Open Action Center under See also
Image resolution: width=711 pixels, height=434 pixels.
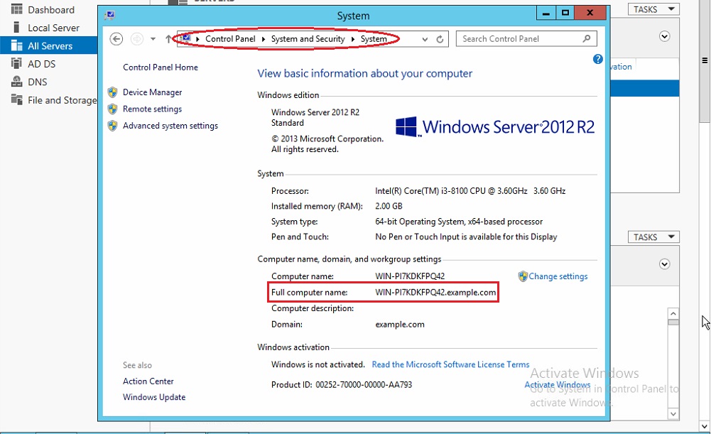[148, 381]
